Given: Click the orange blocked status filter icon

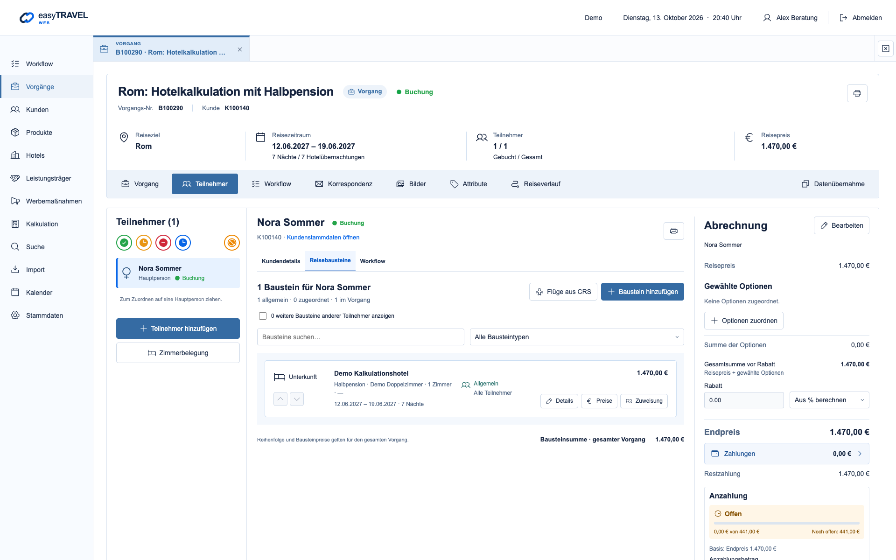Looking at the screenshot, I should click(232, 243).
